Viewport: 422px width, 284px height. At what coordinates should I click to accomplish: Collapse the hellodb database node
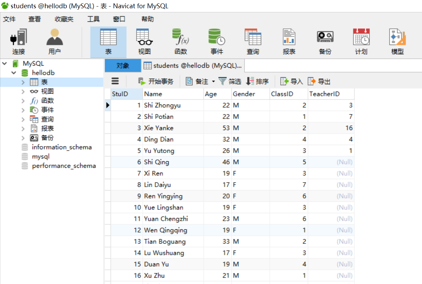pos(14,73)
